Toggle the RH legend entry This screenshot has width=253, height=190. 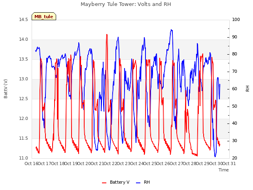coord(143,182)
